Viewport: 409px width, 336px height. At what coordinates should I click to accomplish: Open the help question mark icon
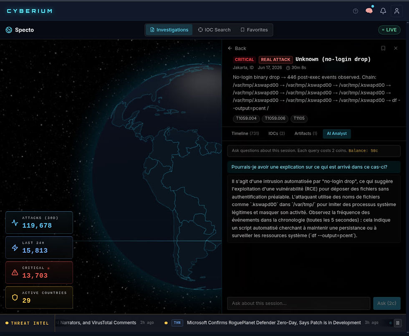coord(355,11)
